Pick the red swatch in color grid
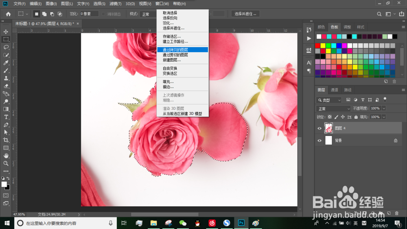The width and height of the screenshot is (407, 229). pyautogui.click(x=318, y=46)
